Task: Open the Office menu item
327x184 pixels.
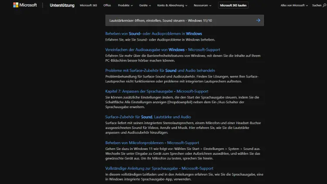Action: (107, 5)
